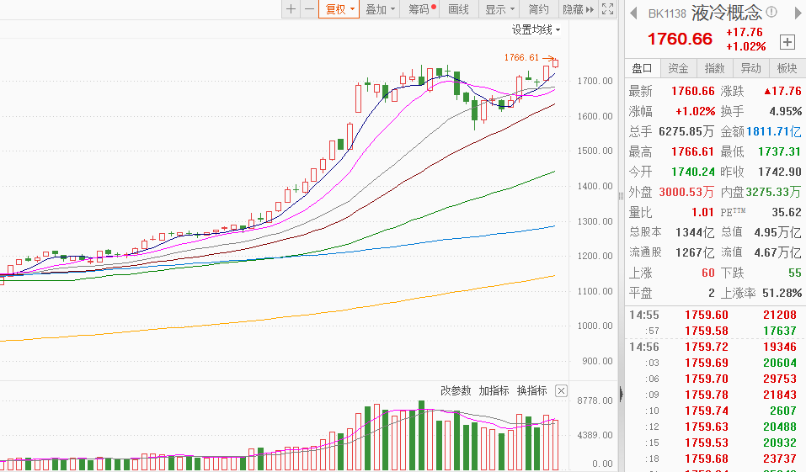Open the 叠加 dropdown
Screen dimensions: 806x472
pos(379,9)
